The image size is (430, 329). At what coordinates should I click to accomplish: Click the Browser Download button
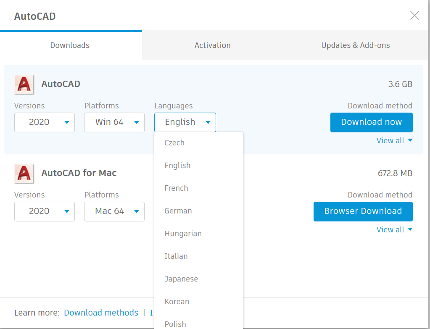[x=363, y=211]
